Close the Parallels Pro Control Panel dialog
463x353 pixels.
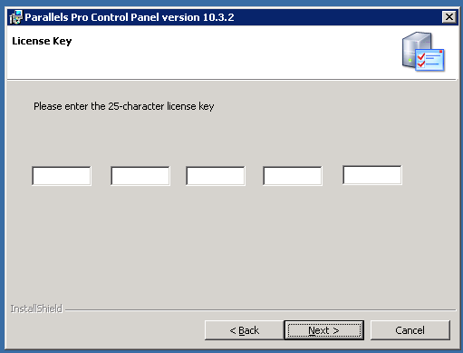point(449,17)
